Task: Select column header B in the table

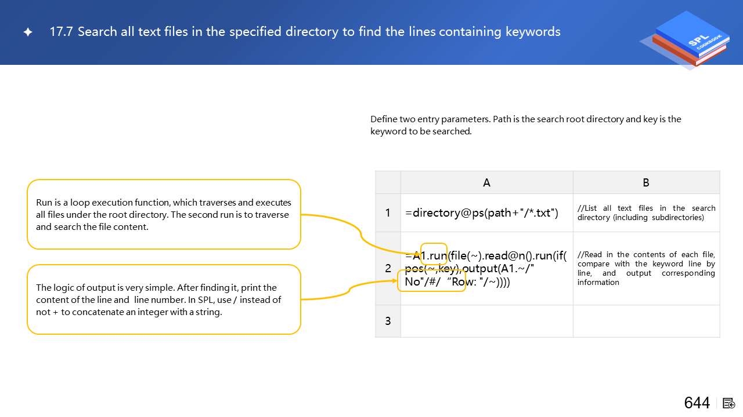Action: click(646, 182)
